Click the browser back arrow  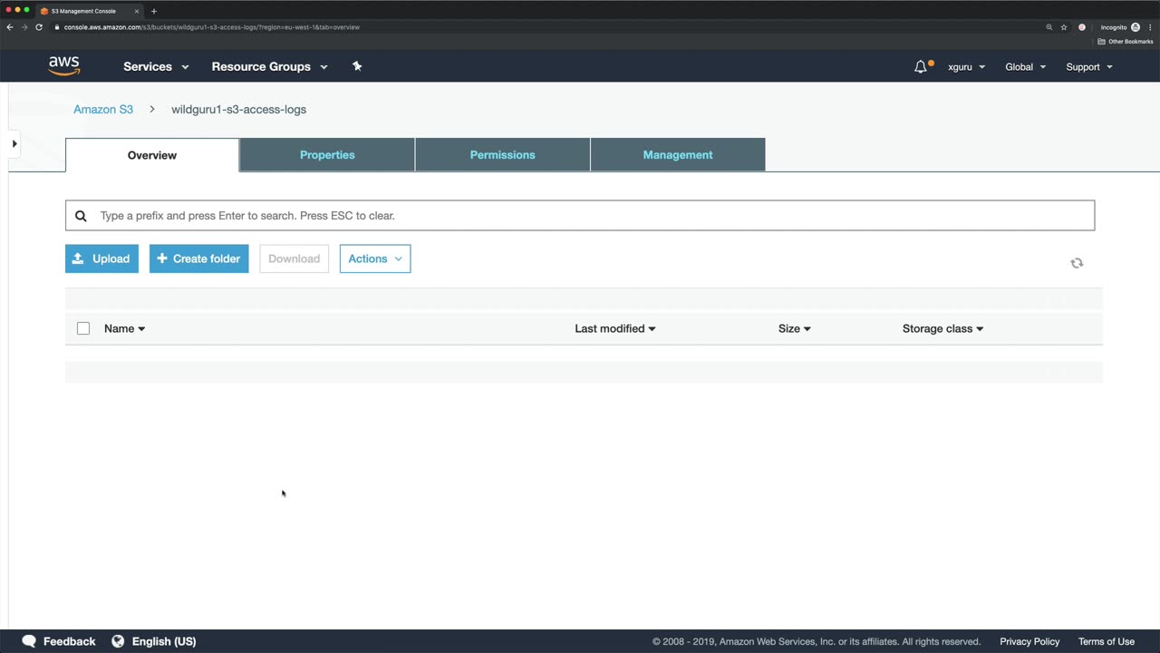[10, 27]
